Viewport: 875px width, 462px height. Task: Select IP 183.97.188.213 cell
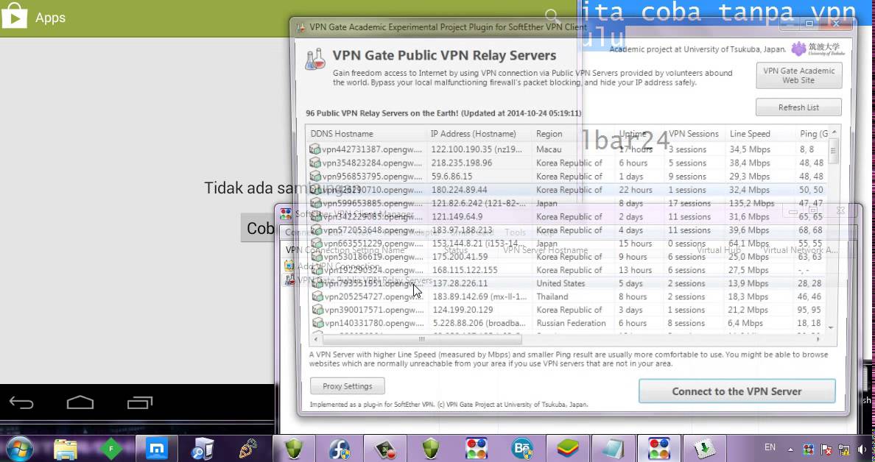point(462,230)
